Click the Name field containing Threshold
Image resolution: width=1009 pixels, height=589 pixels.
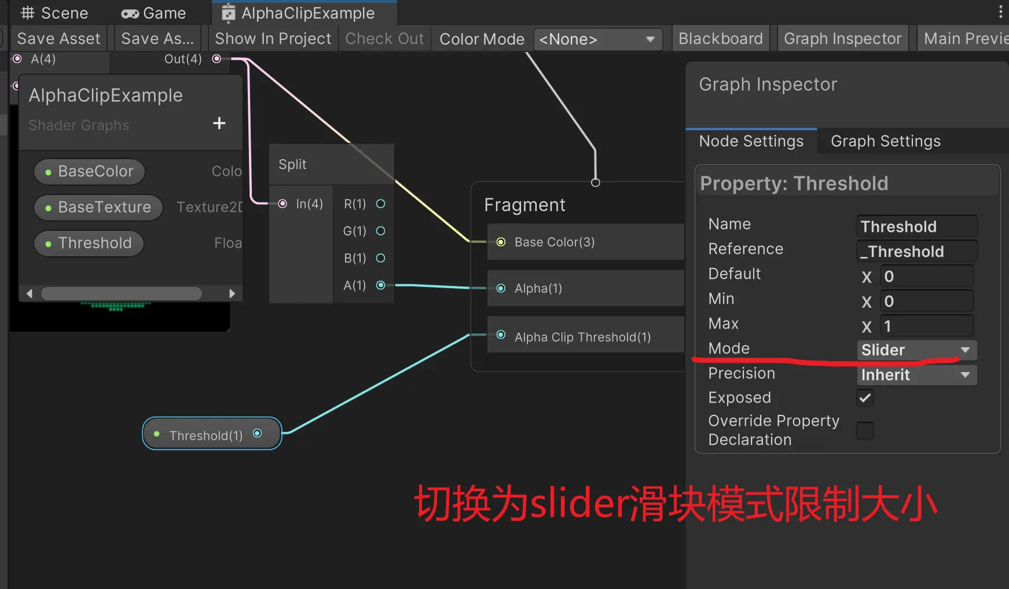click(916, 226)
